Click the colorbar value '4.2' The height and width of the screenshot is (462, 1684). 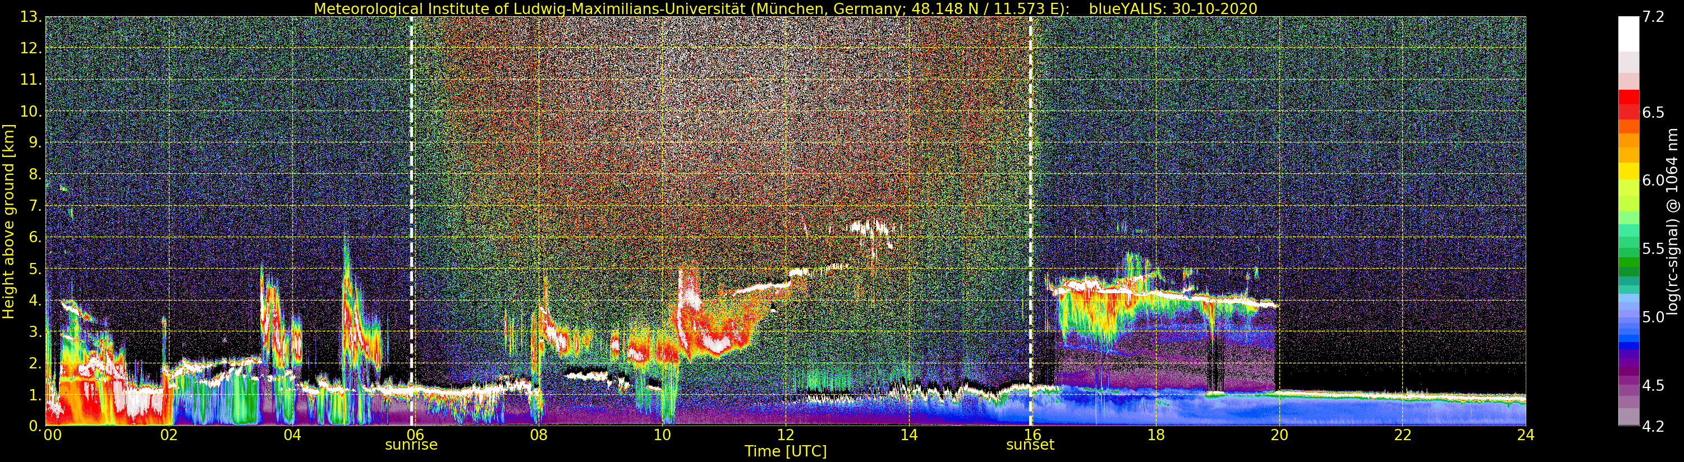(x=1653, y=426)
